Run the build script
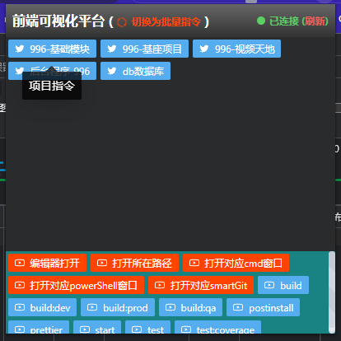The height and width of the screenshot is (341, 341). (283, 285)
